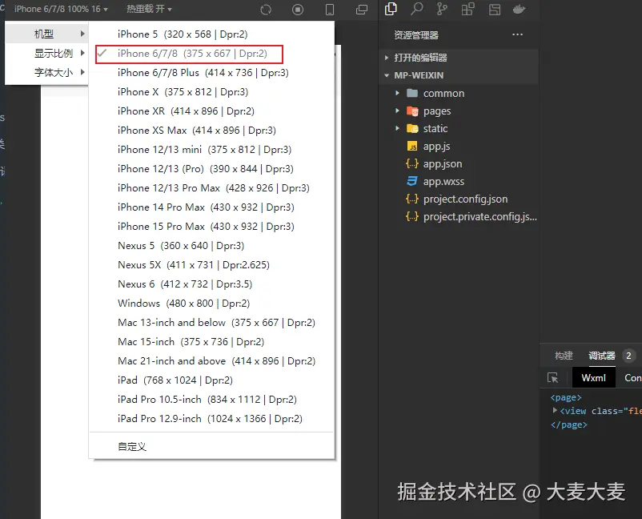Screen dimensions: 642x519
Task: Toggle the phone device frame icon
Action: [330, 9]
